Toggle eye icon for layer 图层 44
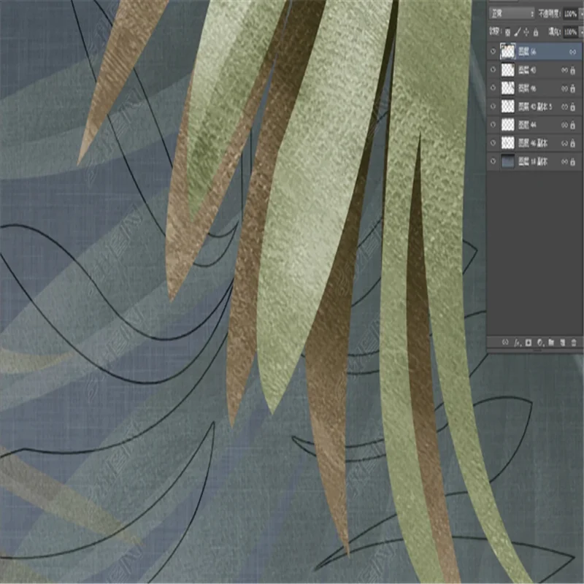This screenshot has width=584, height=584. (x=493, y=125)
